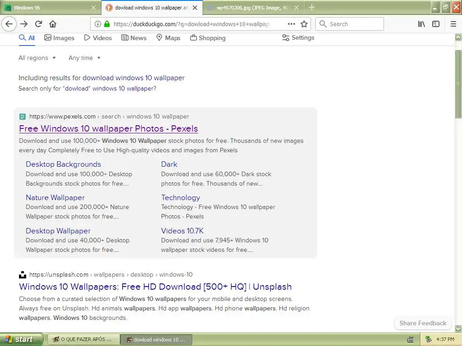Click the Unsplash favicon in second result
This screenshot has width=462, height=346.
pos(23,275)
